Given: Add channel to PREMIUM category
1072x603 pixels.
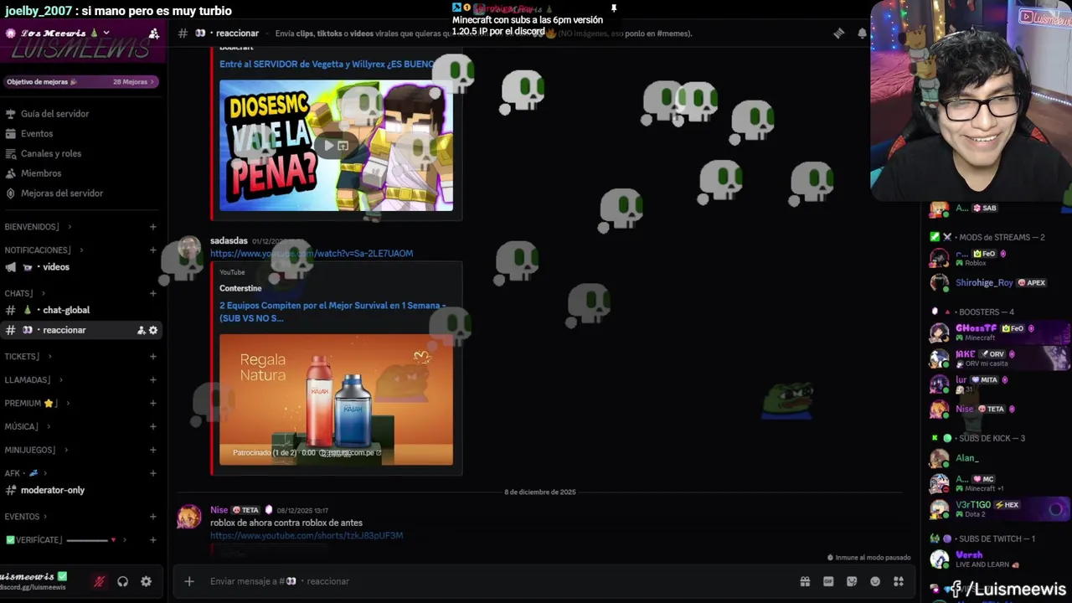Looking at the screenshot, I should [x=153, y=403].
